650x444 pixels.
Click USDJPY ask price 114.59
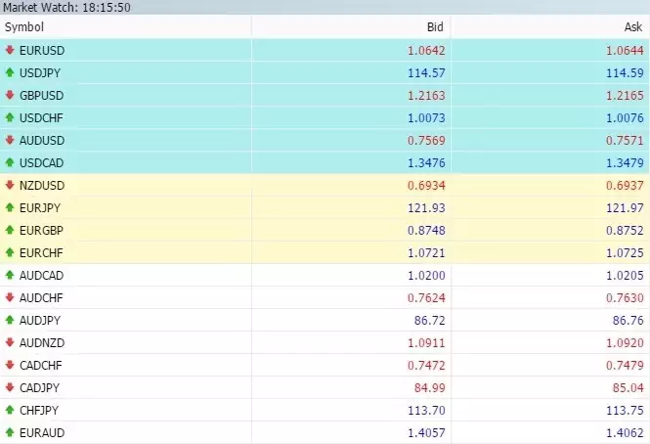click(x=625, y=73)
